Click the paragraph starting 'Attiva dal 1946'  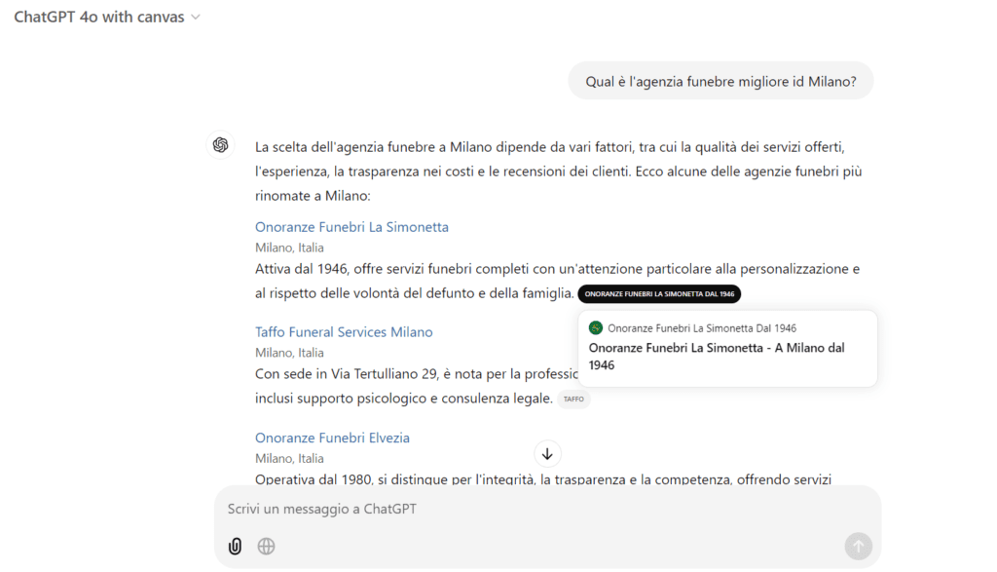pos(557,282)
